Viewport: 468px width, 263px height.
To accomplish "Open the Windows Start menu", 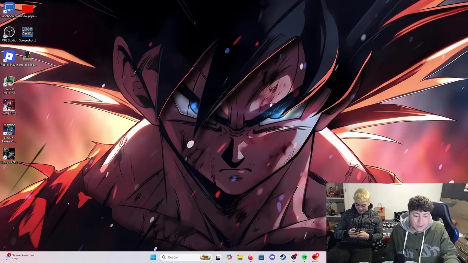I will (x=153, y=257).
